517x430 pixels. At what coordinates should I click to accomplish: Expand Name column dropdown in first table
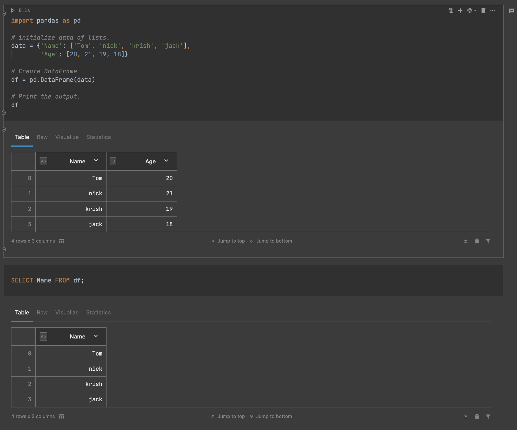[x=96, y=161]
